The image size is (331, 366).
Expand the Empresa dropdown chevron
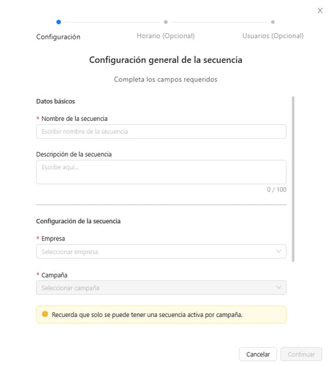[x=279, y=251]
